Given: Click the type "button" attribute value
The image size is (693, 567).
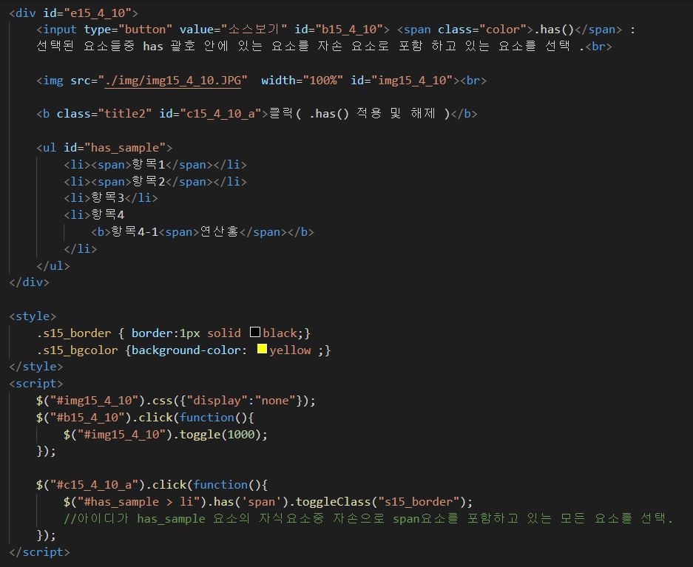Looking at the screenshot, I should [x=146, y=29].
